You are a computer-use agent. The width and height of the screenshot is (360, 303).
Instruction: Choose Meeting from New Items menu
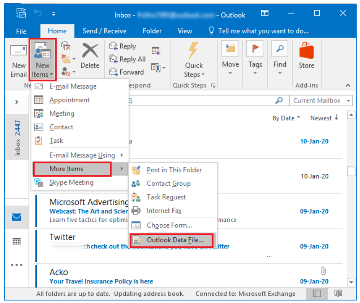(80, 113)
